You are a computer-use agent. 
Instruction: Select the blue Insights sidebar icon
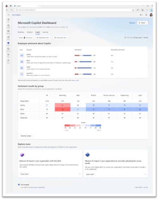pyautogui.click(x=8, y=43)
